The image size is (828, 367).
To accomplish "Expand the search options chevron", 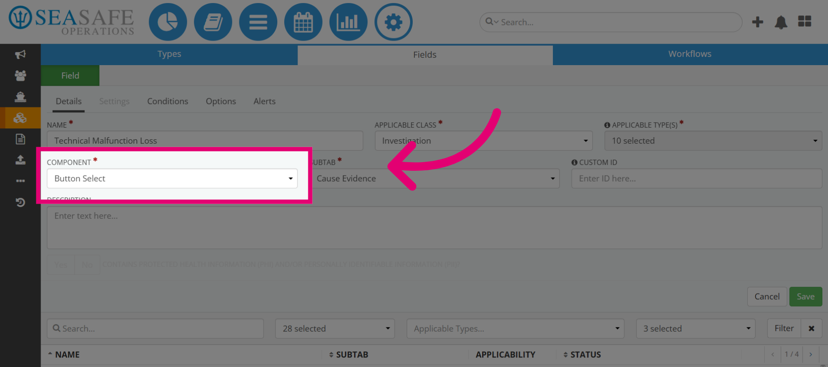I will point(496,22).
